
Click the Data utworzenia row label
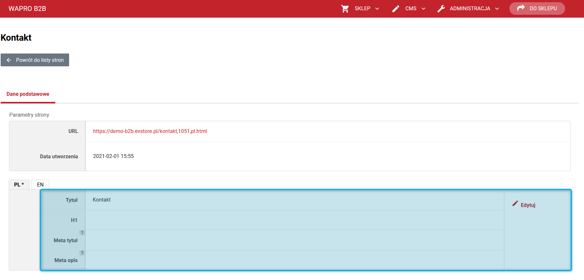point(59,157)
